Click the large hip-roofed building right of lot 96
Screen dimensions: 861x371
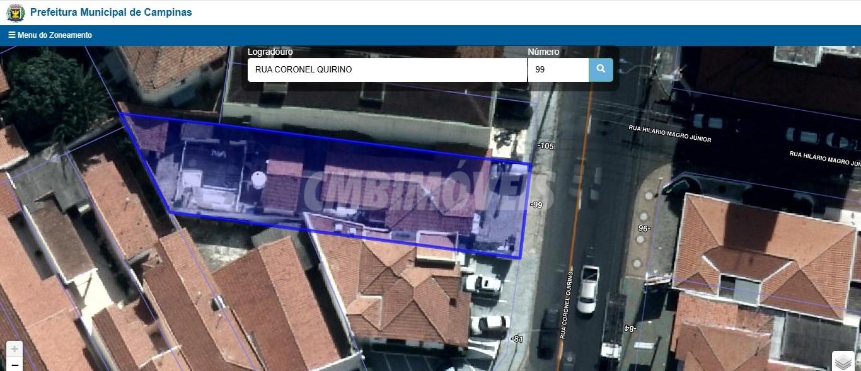coord(765,252)
